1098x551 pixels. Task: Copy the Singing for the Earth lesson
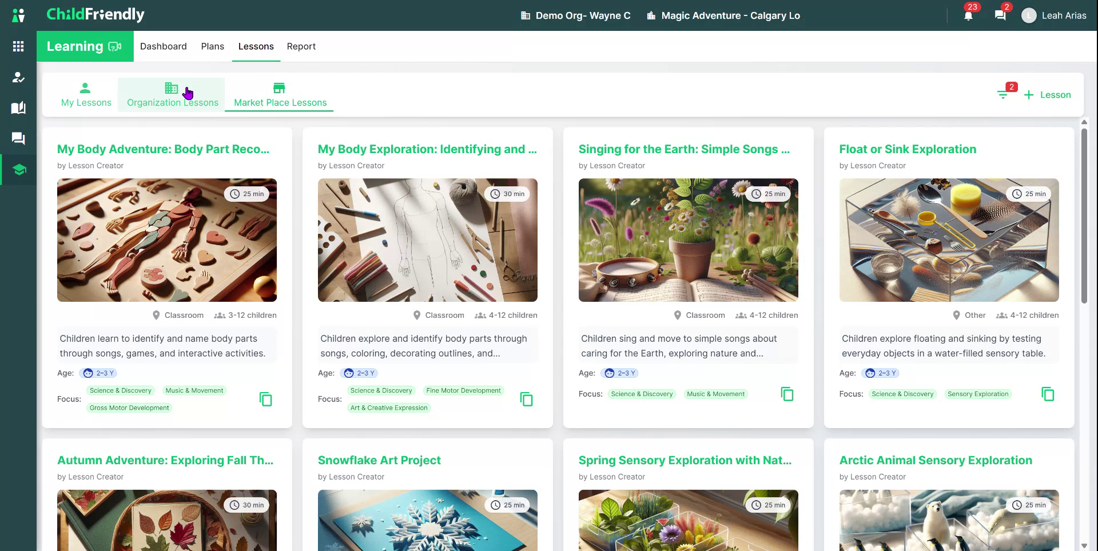(787, 394)
